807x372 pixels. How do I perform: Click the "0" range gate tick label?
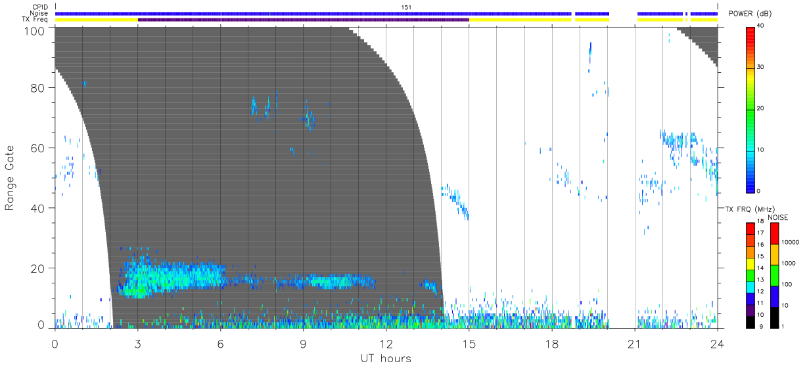tap(41, 323)
